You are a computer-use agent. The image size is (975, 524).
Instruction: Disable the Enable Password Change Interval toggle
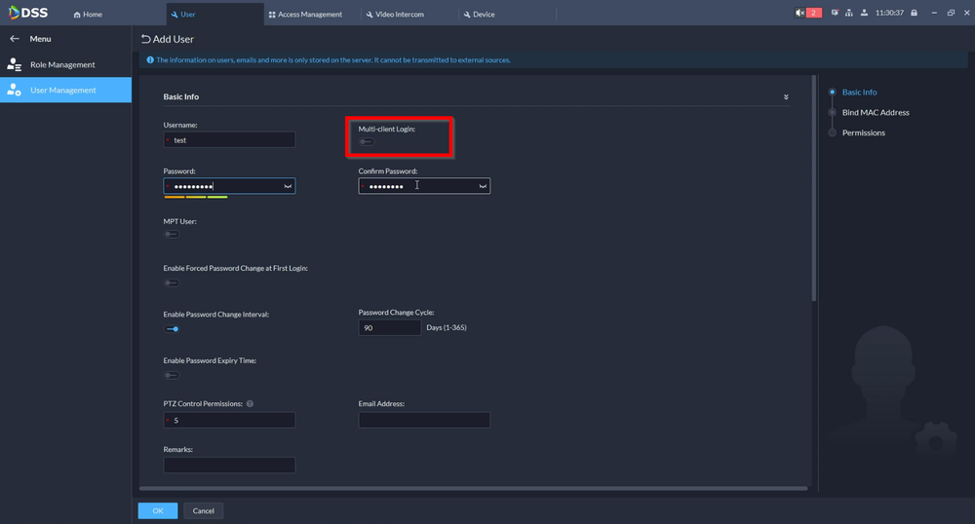172,329
